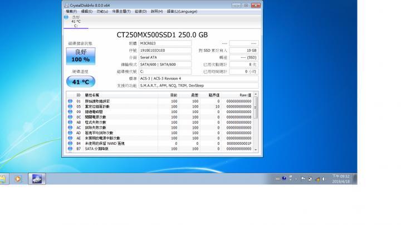Click the ---- (SSD) rotation rate field
The image size is (401, 225).
(x=244, y=57)
